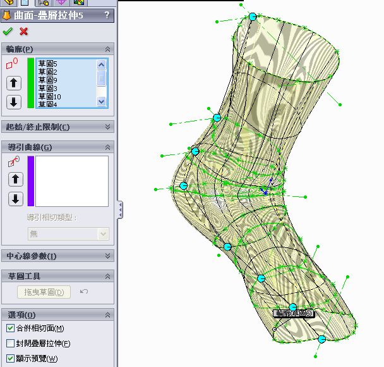Expand the 中心線參數(I) section
This screenshot has height=367, width=384.
(107, 256)
